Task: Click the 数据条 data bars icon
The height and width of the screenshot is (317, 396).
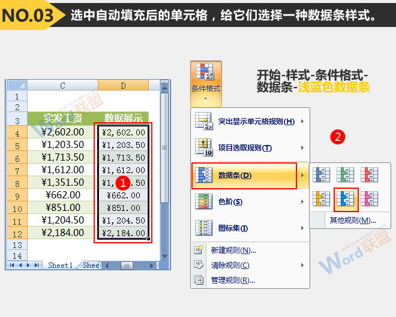Action: [x=204, y=175]
